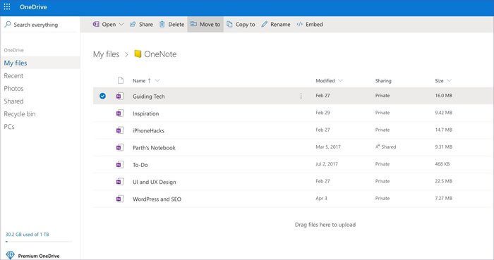This screenshot has height=260, width=494.
Task: Click the Open toolbar OneNote icon
Action: [96, 24]
